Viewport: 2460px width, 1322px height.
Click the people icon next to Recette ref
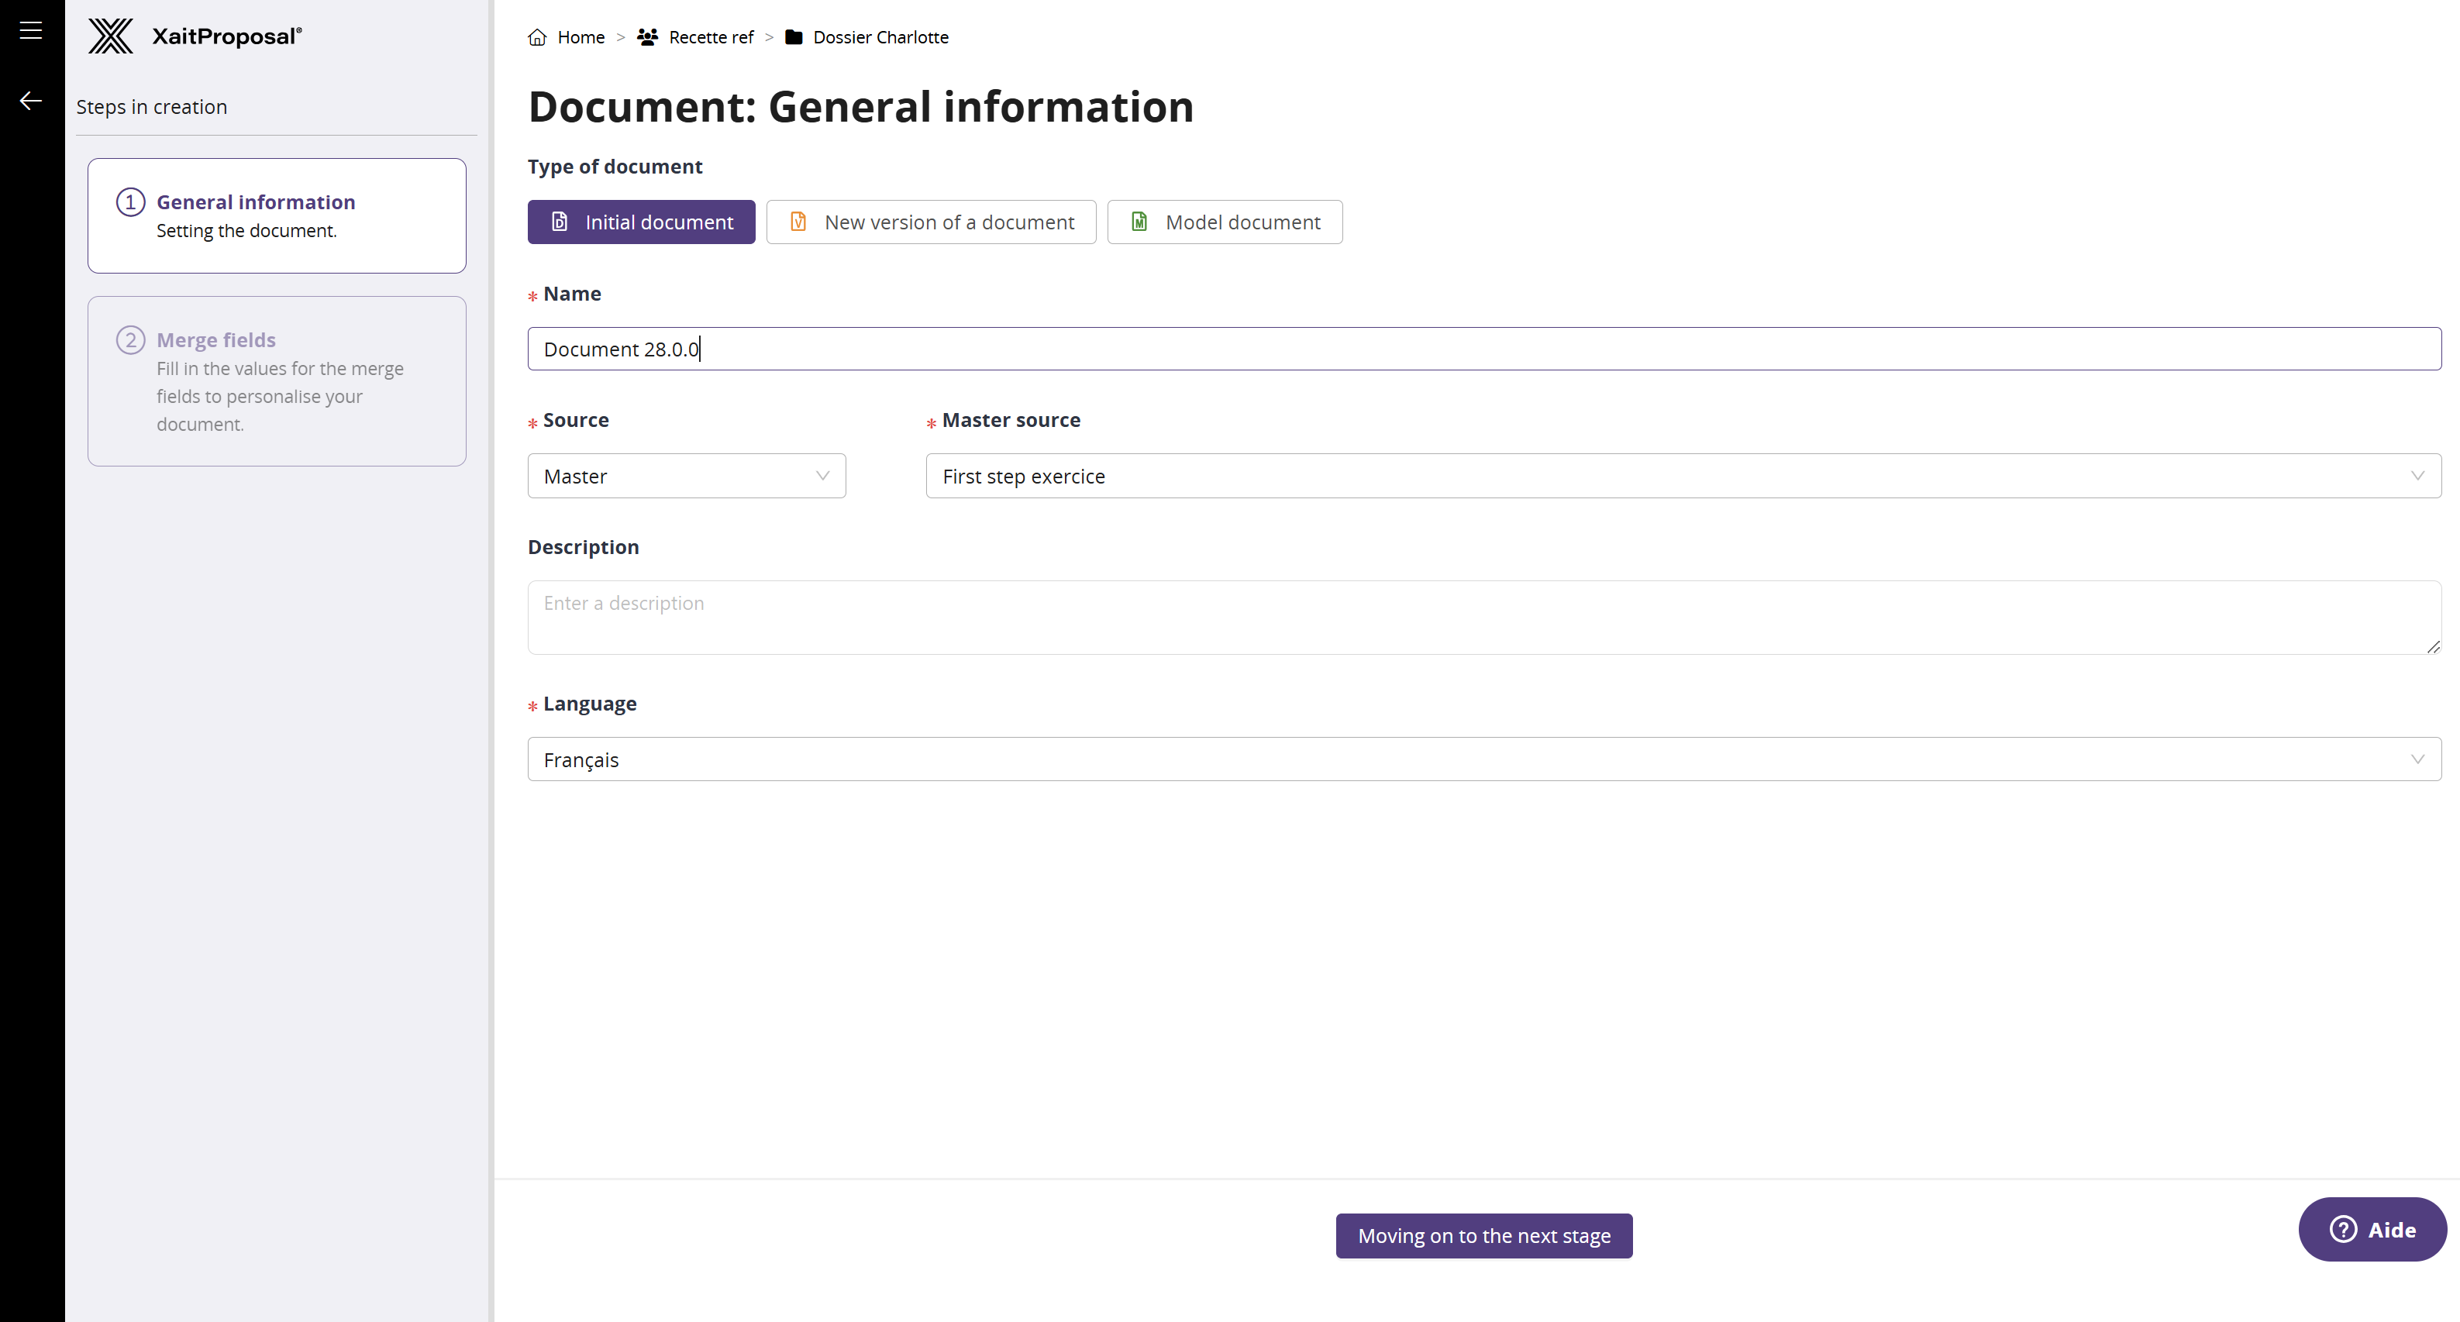[x=646, y=36]
